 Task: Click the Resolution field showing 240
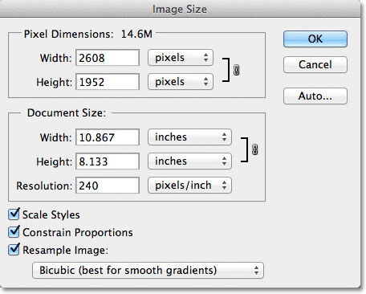click(108, 186)
